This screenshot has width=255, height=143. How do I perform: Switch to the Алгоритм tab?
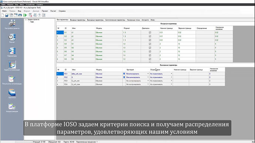pyautogui.click(x=145, y=20)
